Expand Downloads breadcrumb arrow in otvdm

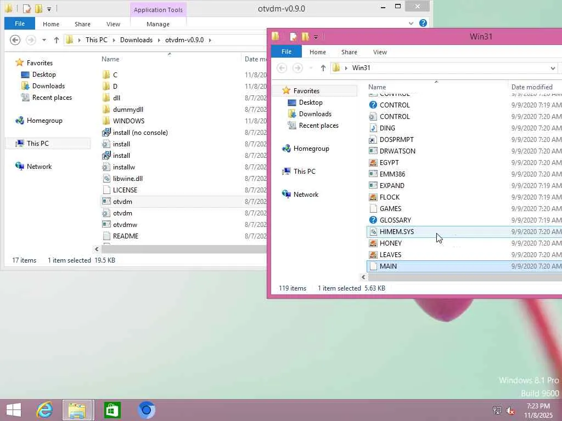click(x=159, y=40)
